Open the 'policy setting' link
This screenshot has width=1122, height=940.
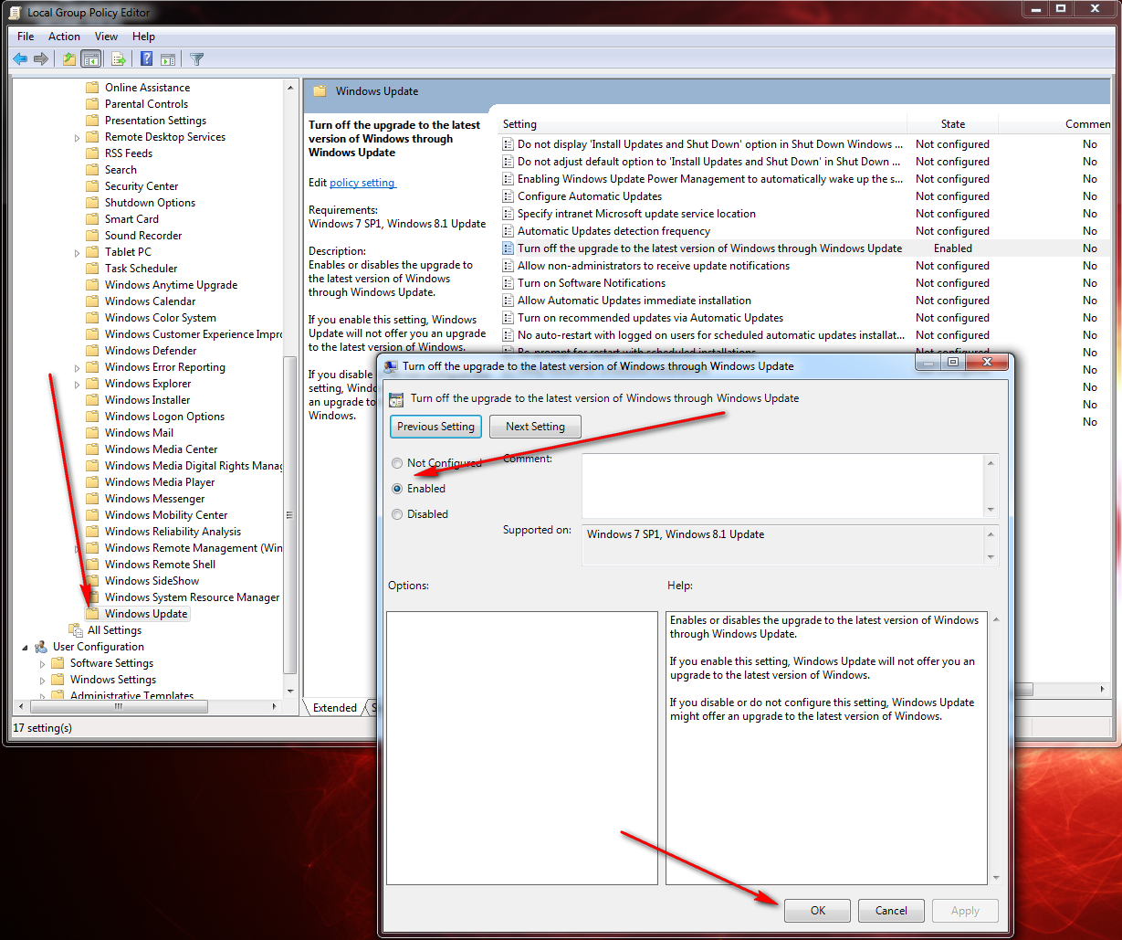point(362,183)
